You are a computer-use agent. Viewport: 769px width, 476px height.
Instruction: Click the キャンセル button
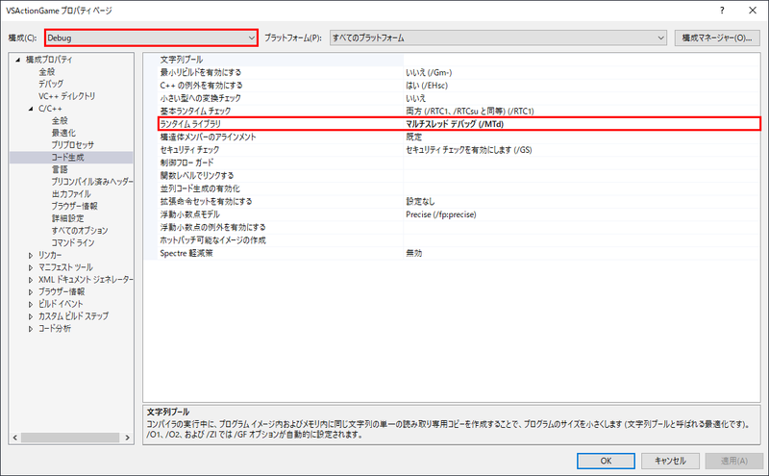click(x=670, y=461)
